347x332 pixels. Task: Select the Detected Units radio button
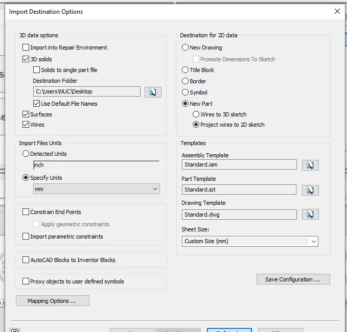[x=26, y=154]
